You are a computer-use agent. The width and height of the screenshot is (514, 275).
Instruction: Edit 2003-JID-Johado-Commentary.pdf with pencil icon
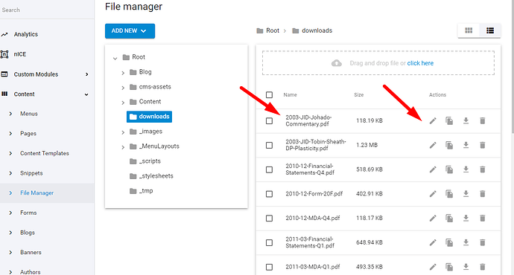(433, 121)
